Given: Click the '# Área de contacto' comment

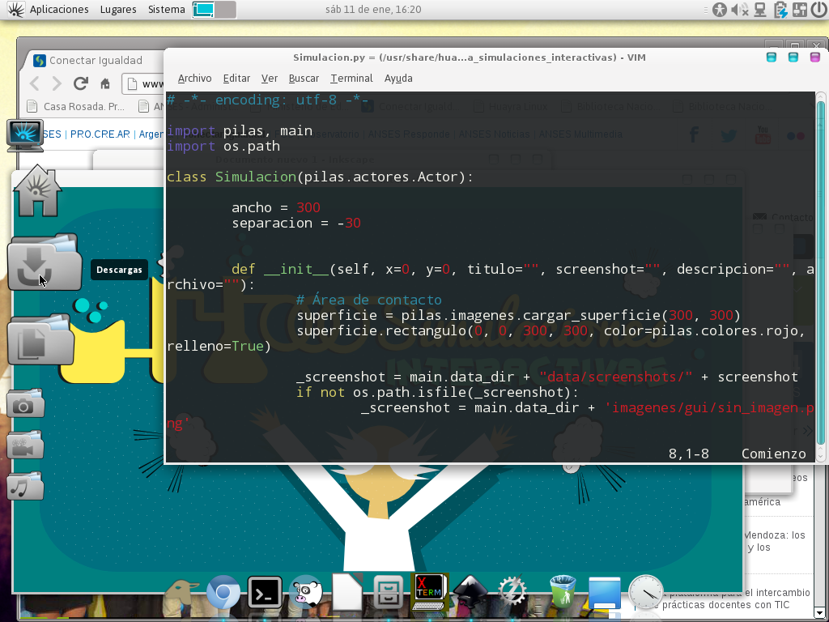Looking at the screenshot, I should 369,300.
